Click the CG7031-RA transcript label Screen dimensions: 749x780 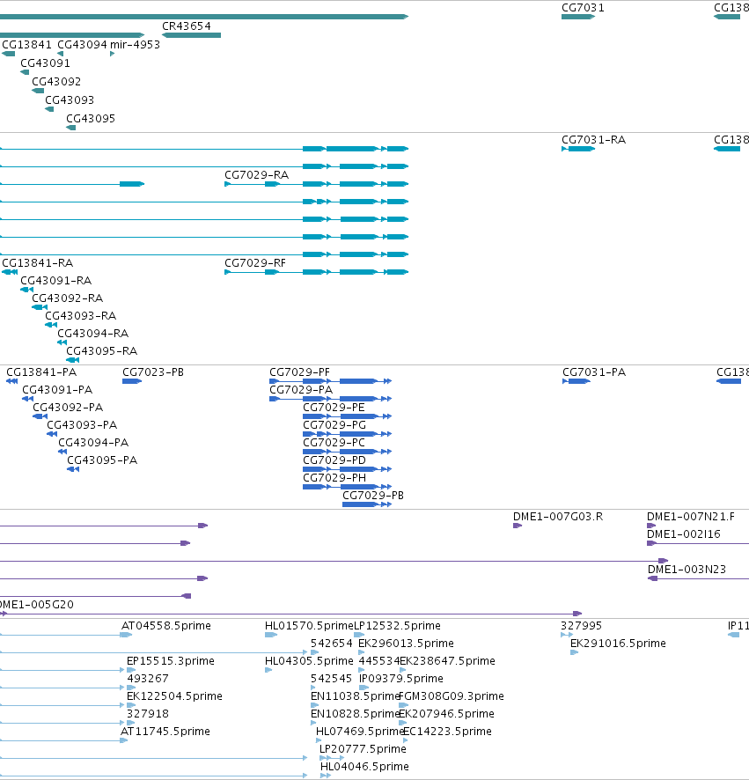594,140
